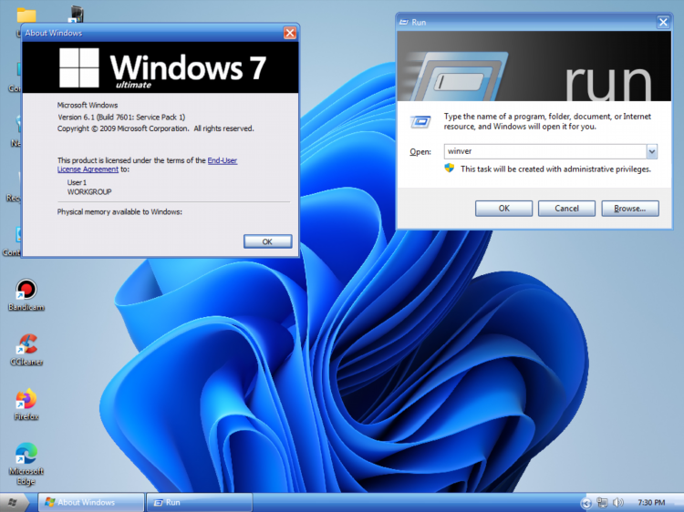
Task: Open the Firefox desktop icon
Action: pos(26,404)
